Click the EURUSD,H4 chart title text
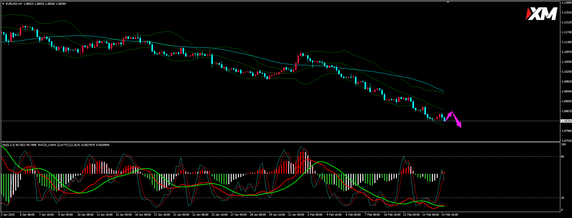This screenshot has width=572, height=218. [14, 4]
